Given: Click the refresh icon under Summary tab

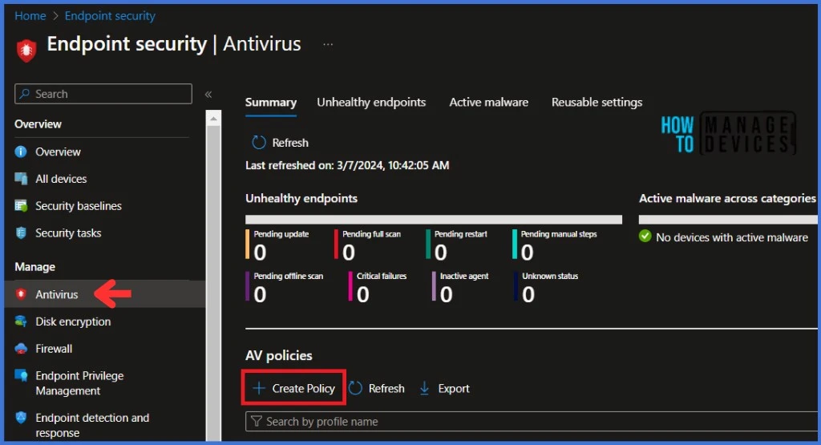Looking at the screenshot, I should point(259,143).
